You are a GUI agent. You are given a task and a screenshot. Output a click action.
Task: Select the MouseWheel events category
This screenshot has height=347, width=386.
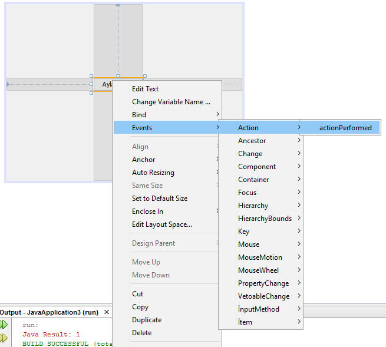coord(260,270)
